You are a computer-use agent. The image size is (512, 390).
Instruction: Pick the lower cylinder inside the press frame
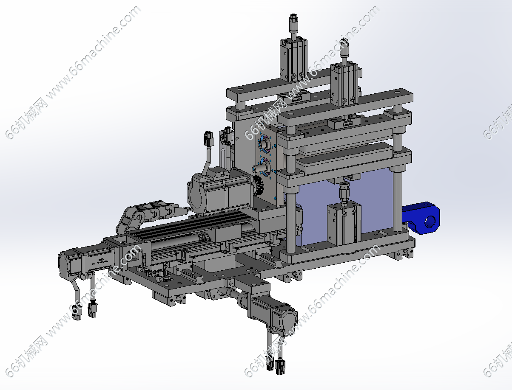click(344, 224)
